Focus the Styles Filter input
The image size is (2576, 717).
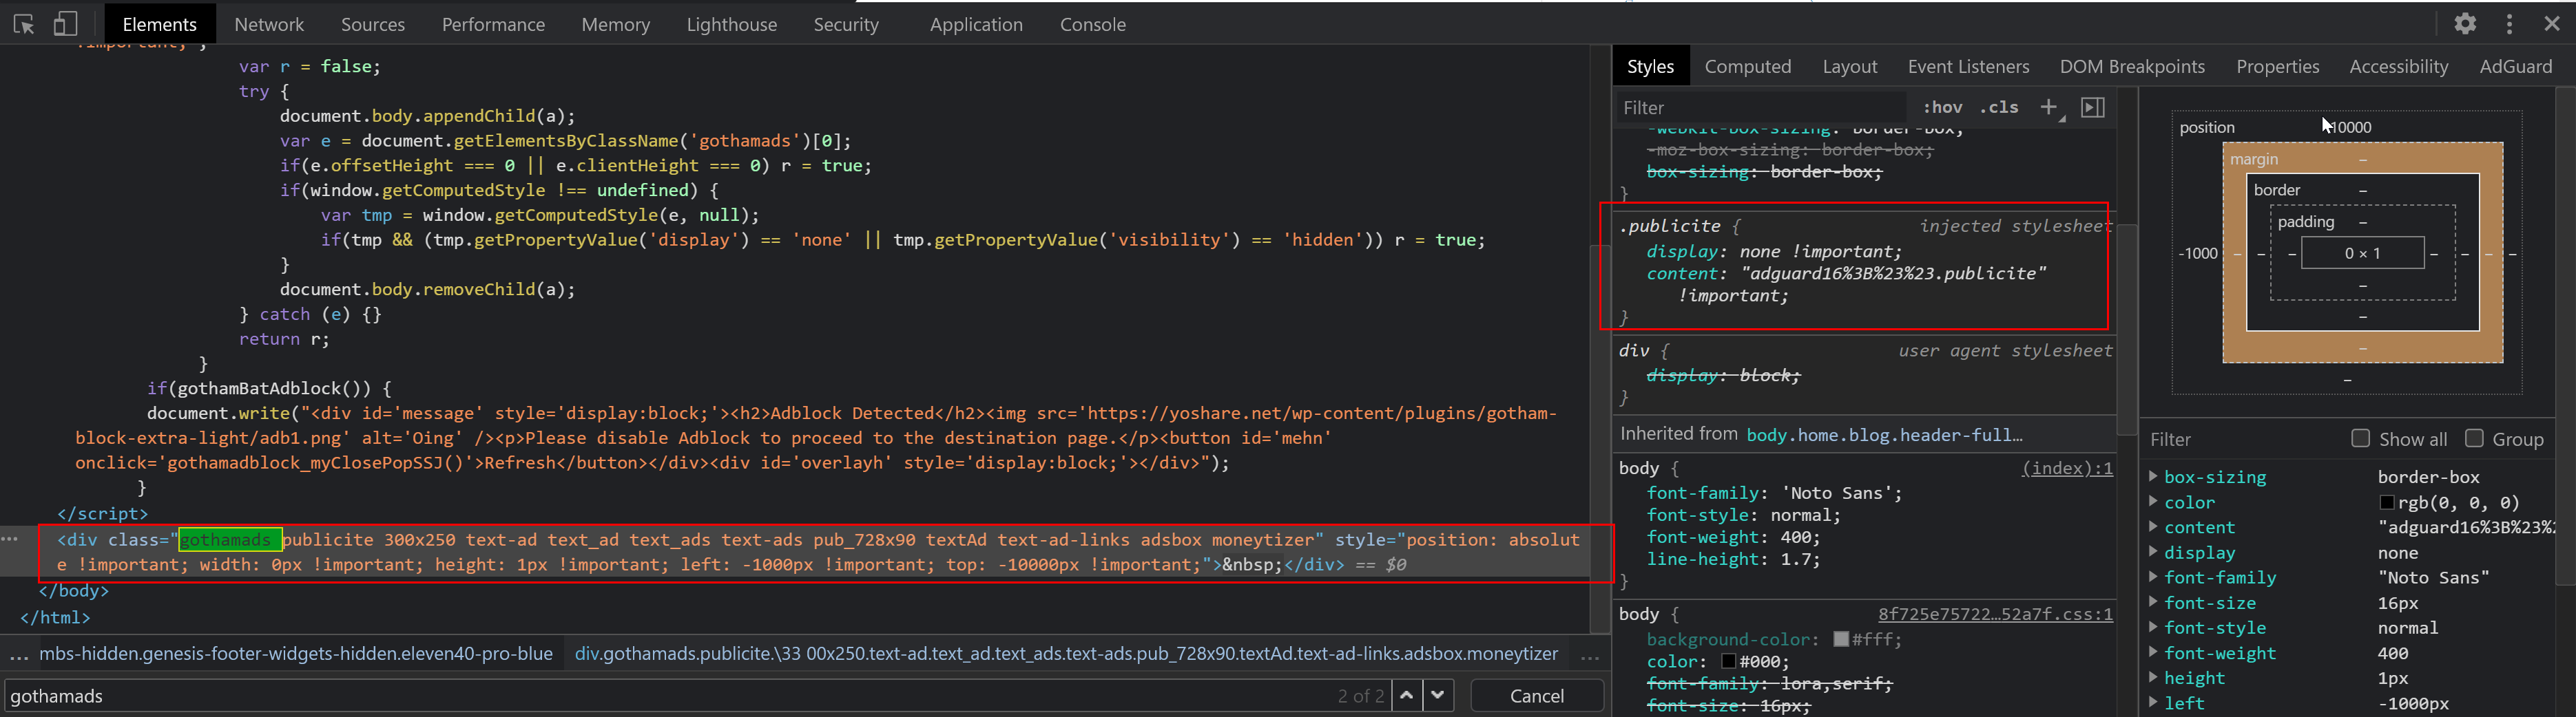tap(1762, 107)
